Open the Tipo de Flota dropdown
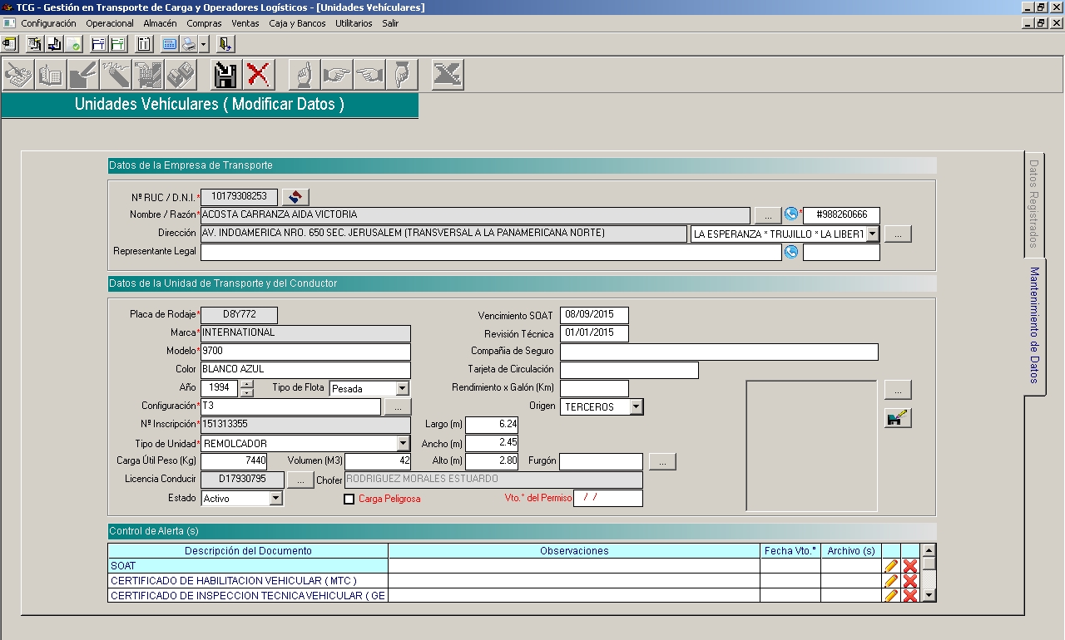Screen dimensions: 1065x640 [403, 388]
